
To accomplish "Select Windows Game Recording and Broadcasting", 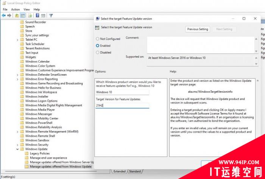I will (x=54, y=83).
